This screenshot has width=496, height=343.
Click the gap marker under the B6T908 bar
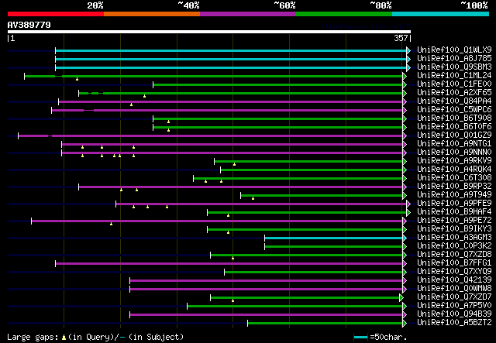169,122
